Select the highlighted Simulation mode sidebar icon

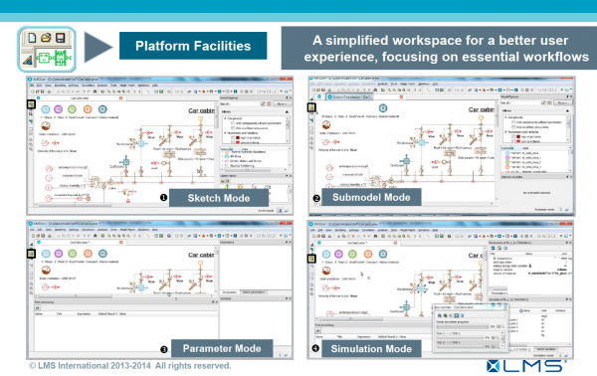tap(311, 259)
